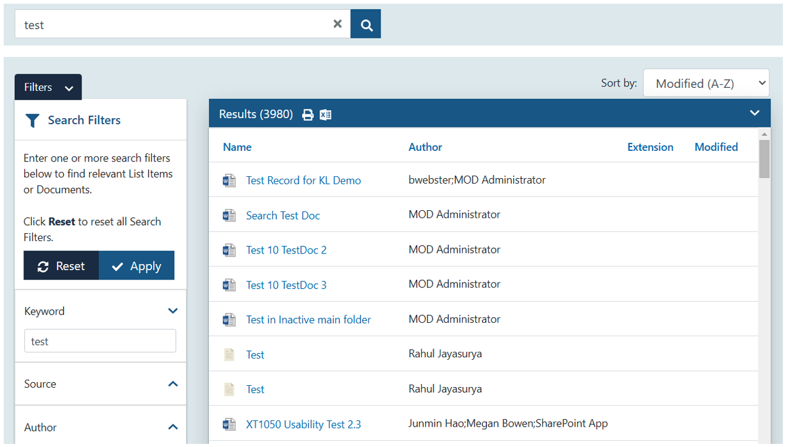Collapse the Results panel chevron

coord(754,113)
